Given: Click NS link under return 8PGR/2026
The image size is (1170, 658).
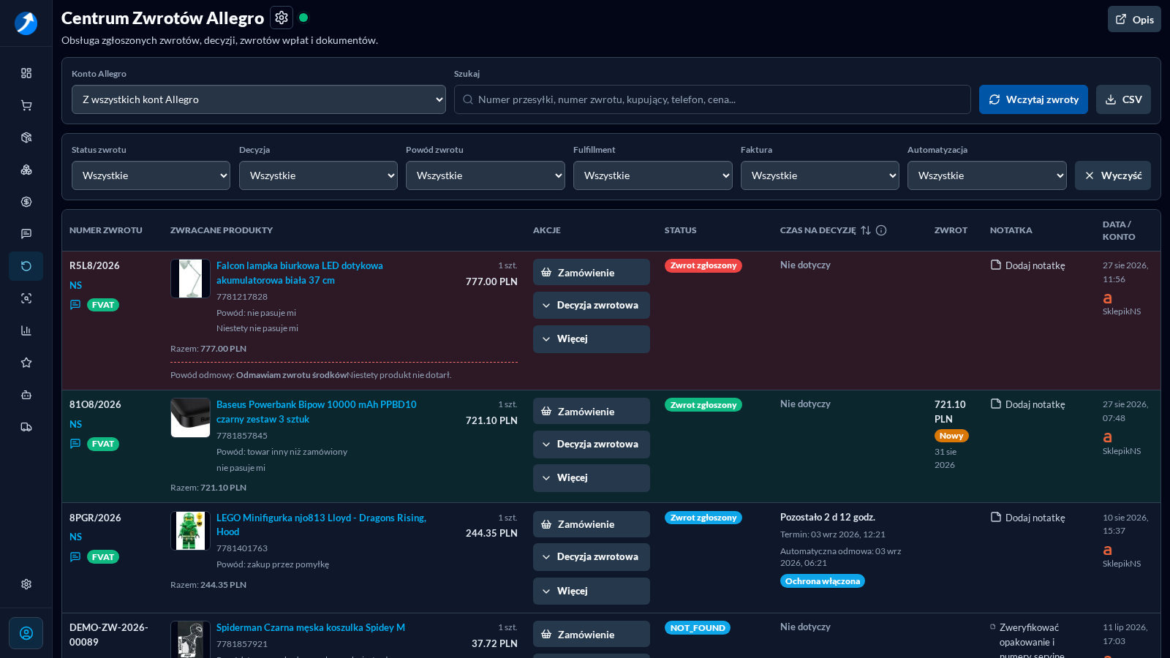Looking at the screenshot, I should coord(76,537).
